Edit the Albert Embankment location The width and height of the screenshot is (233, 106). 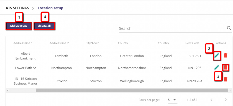217,55
